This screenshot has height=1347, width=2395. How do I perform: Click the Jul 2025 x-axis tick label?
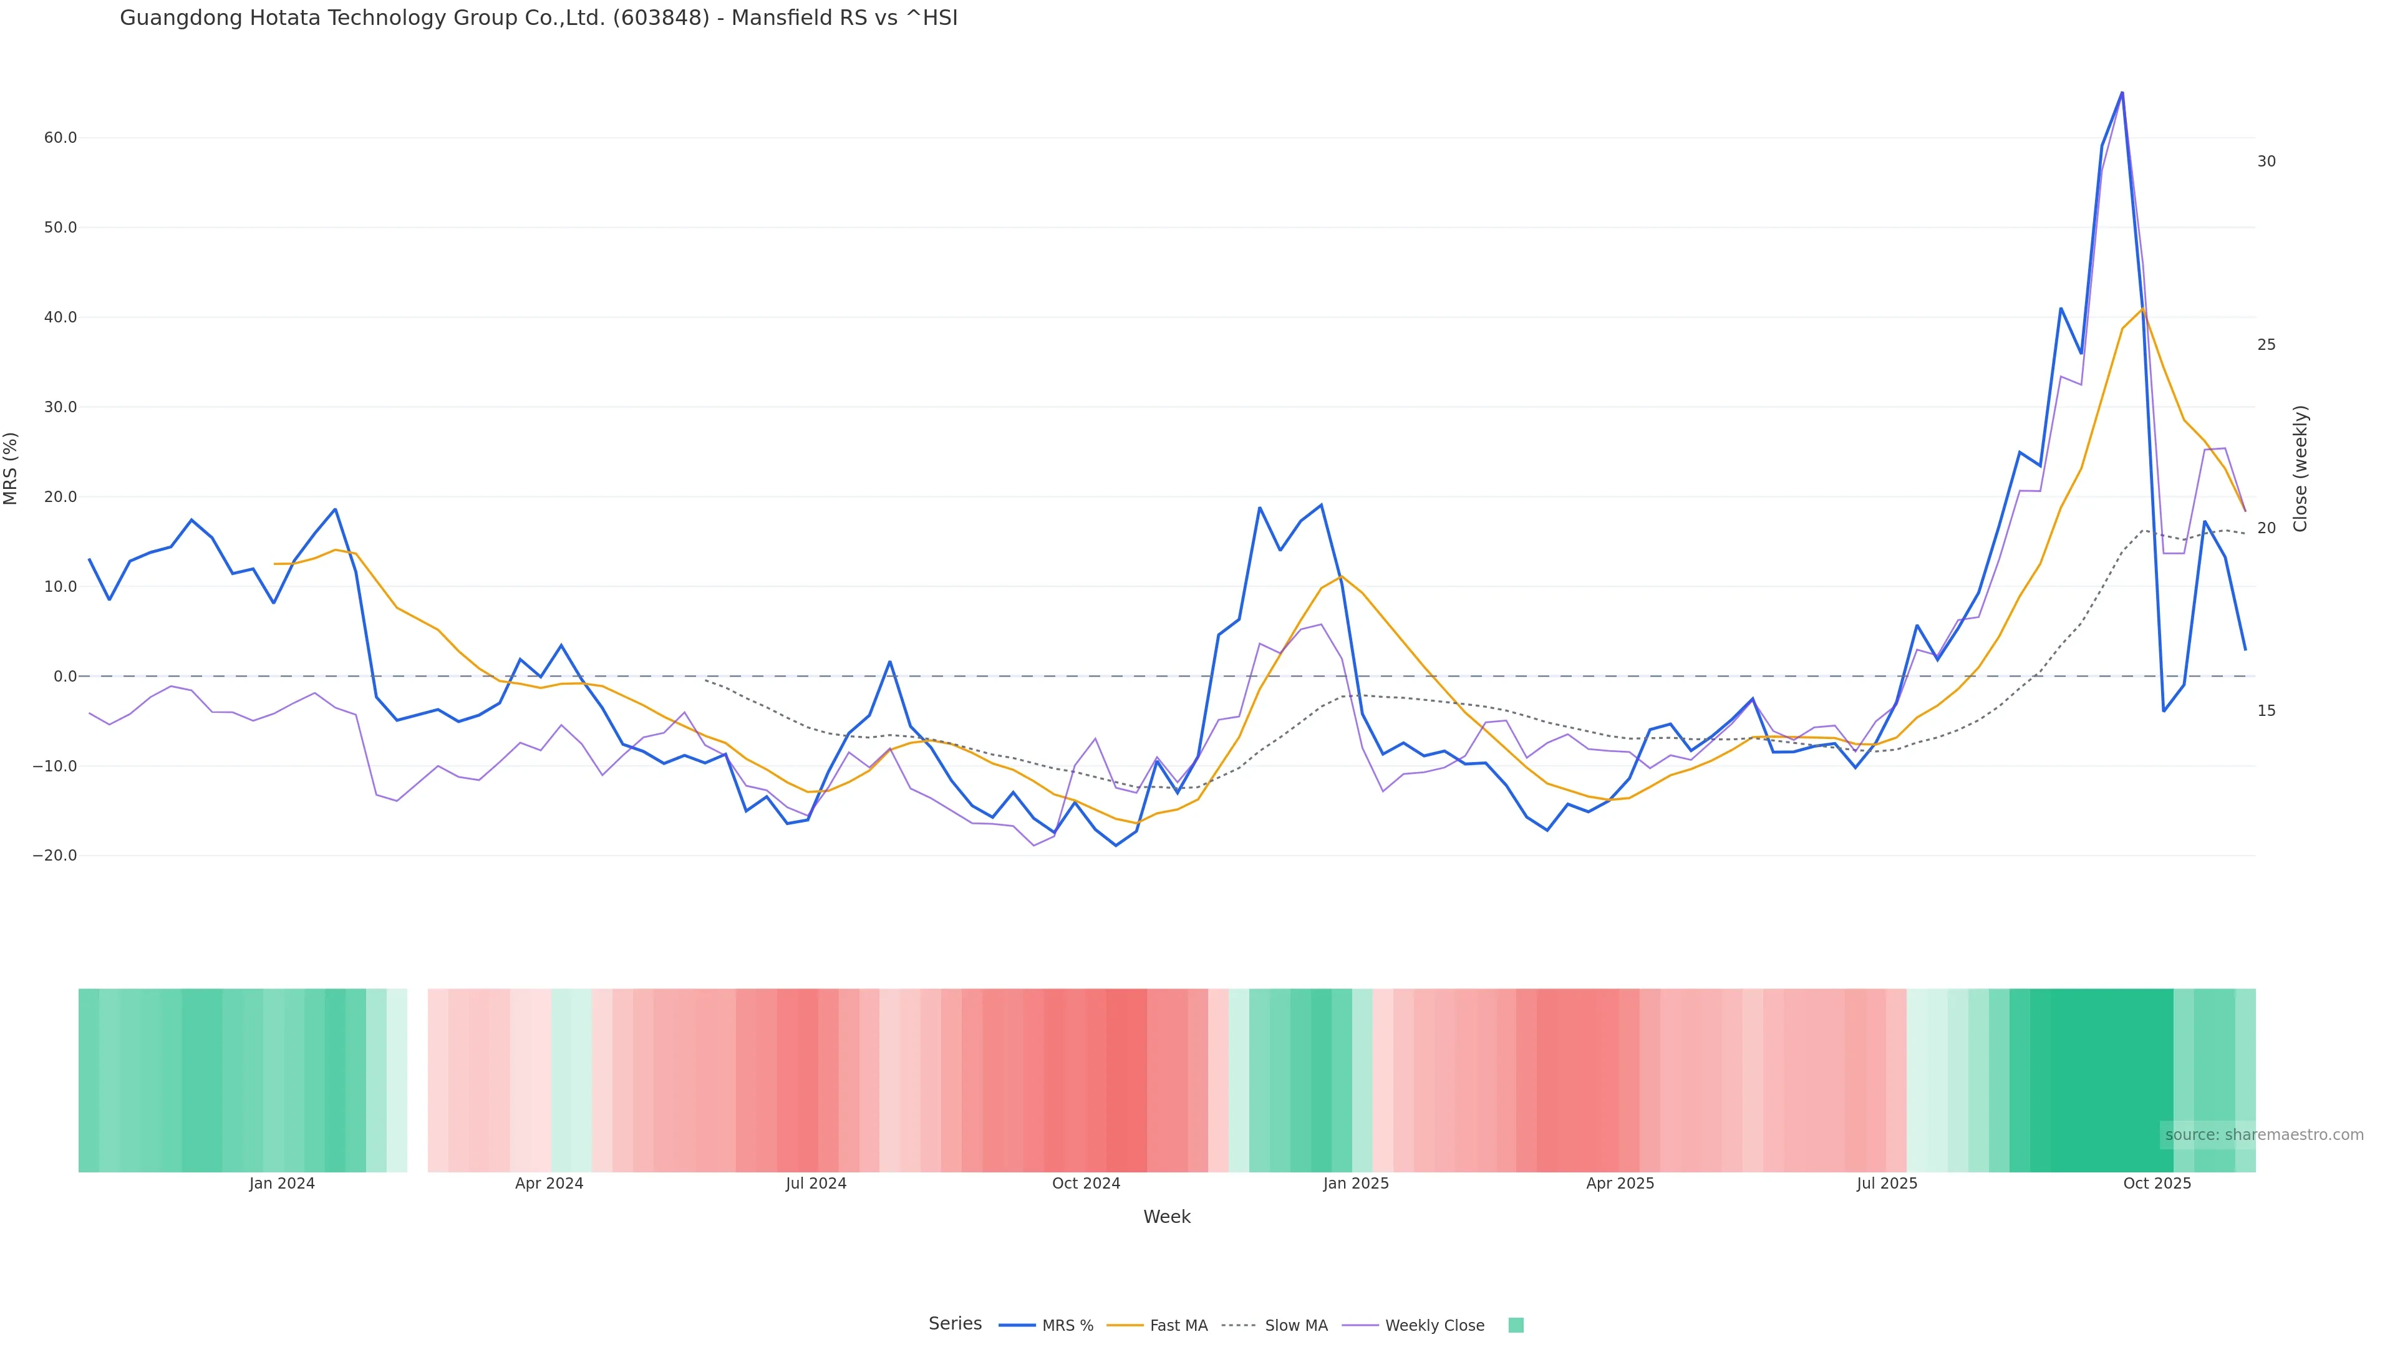point(1887,1184)
